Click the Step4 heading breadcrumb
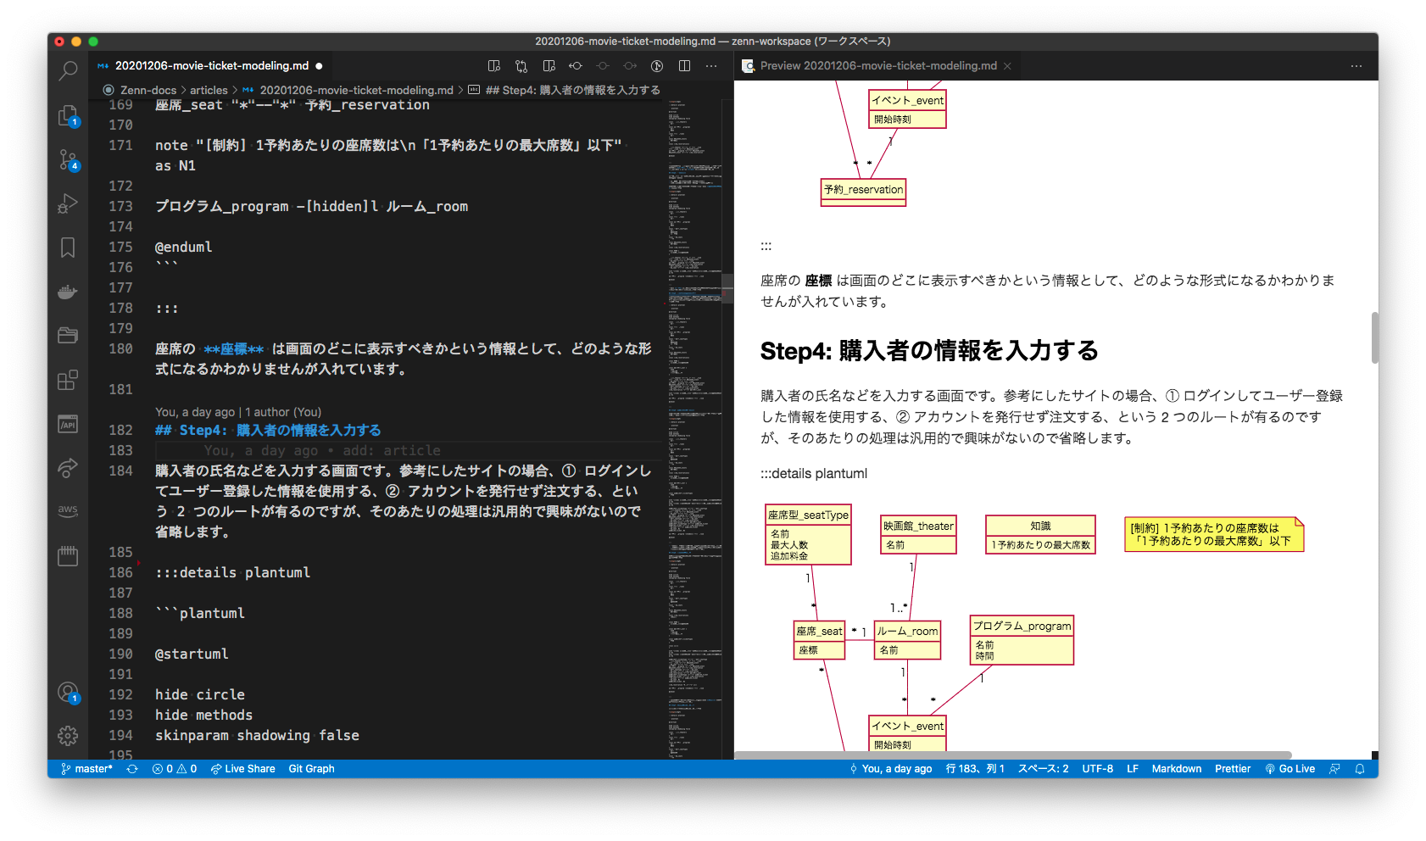 (572, 90)
